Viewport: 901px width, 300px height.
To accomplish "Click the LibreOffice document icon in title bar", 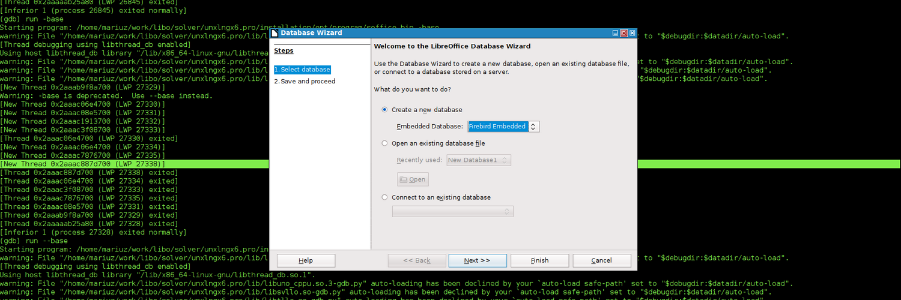I will (x=275, y=33).
